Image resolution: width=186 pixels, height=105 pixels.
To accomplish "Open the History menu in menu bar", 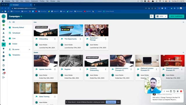I will (x=27, y=1).
